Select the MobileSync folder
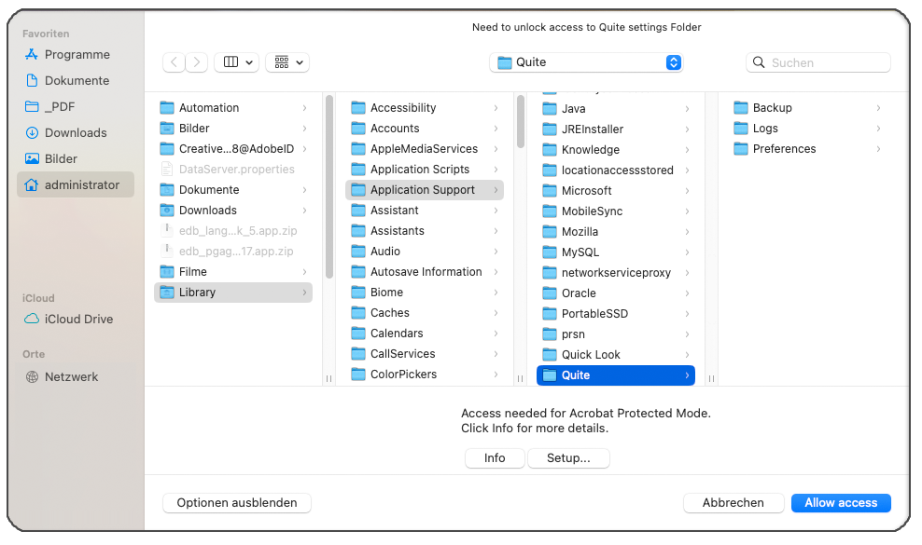Screen dimensions: 922x545 [x=616, y=211]
